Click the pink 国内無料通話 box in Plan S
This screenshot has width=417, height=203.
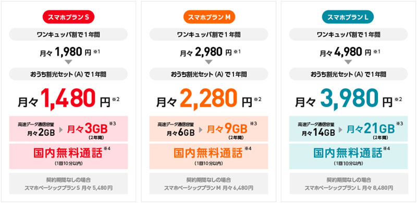(x=68, y=156)
